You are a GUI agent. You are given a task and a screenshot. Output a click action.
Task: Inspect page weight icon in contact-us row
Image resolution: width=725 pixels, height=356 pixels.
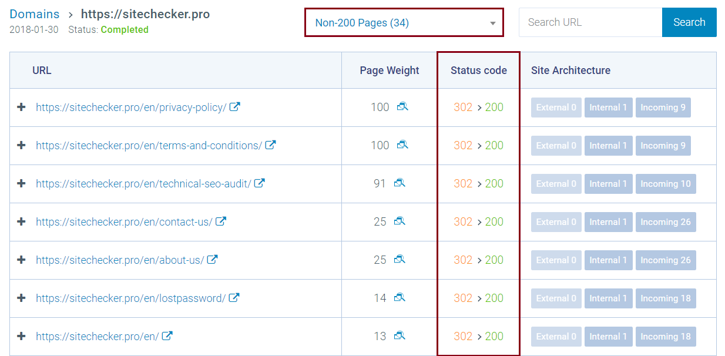point(400,221)
